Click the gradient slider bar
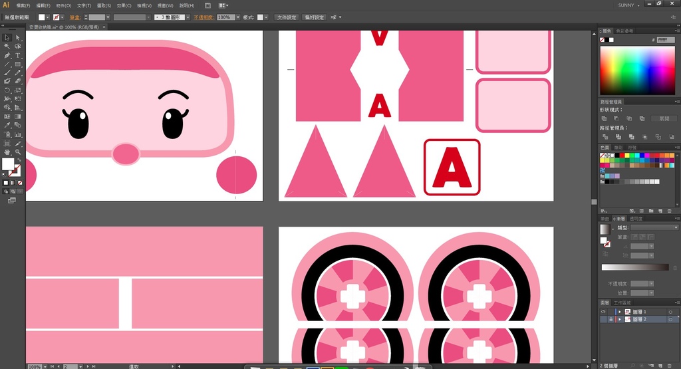Screen dimensions: 681x369 click(634, 267)
